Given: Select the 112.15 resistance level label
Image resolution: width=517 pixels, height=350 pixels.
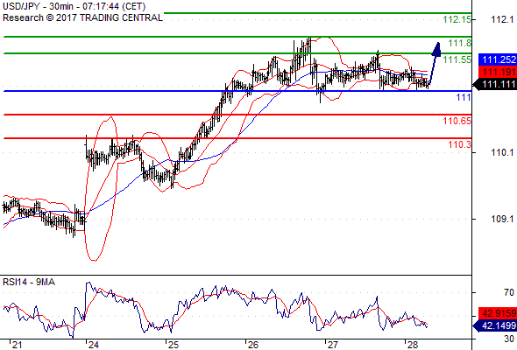Looking at the screenshot, I should pos(457,19).
